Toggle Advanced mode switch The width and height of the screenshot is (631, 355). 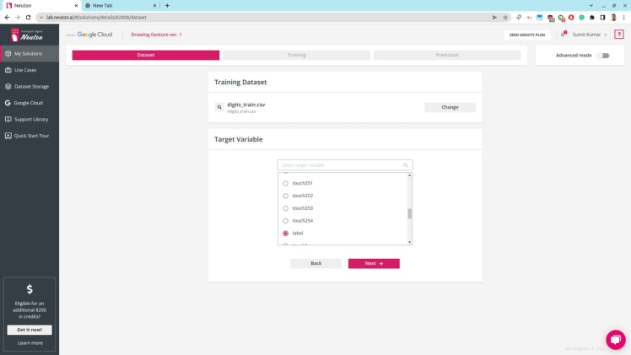click(603, 56)
